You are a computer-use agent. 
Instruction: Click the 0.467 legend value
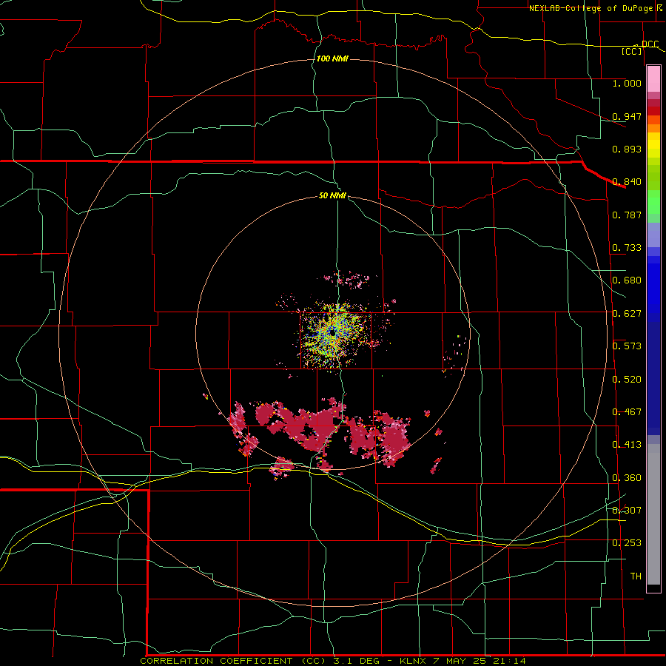[x=627, y=412]
